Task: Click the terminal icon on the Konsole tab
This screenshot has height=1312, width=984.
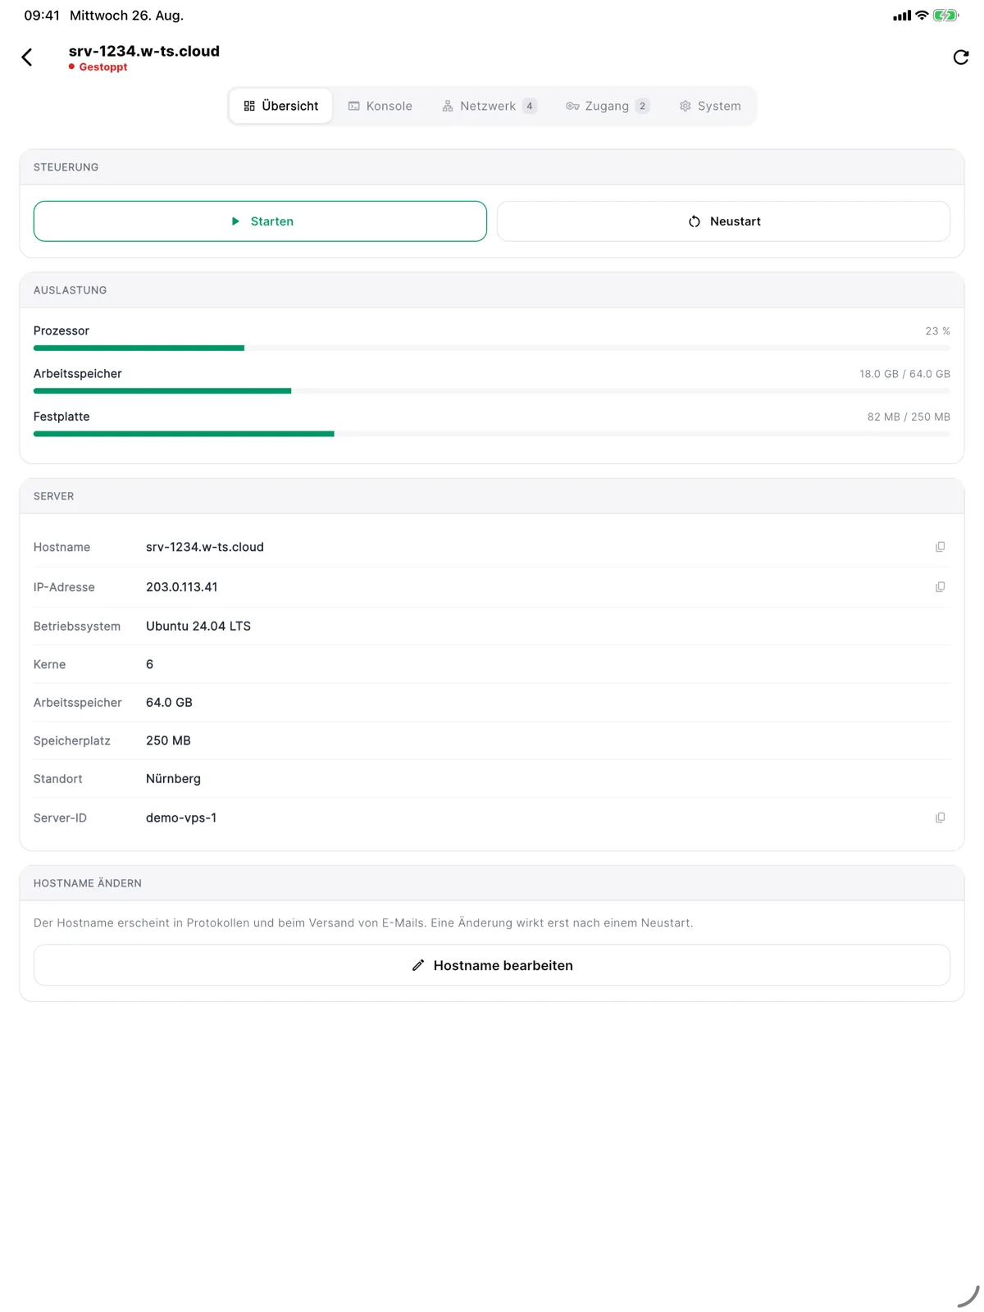Action: tap(354, 106)
